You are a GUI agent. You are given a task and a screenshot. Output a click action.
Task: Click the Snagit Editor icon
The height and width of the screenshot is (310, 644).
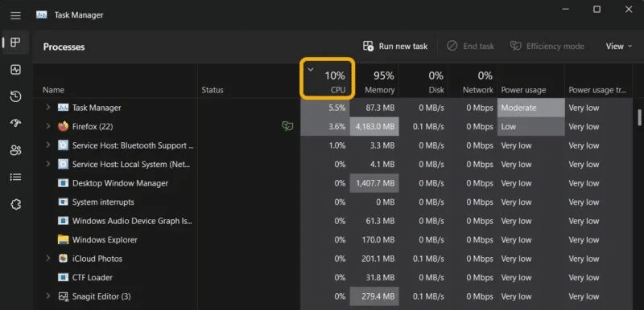(63, 296)
